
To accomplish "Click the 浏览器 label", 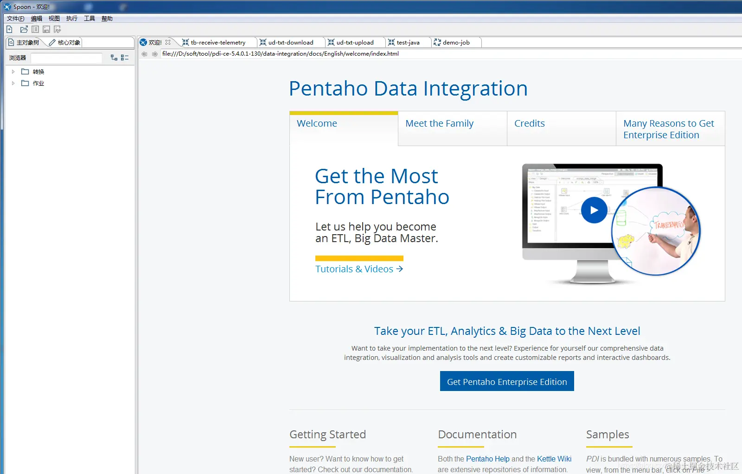I will [x=18, y=58].
